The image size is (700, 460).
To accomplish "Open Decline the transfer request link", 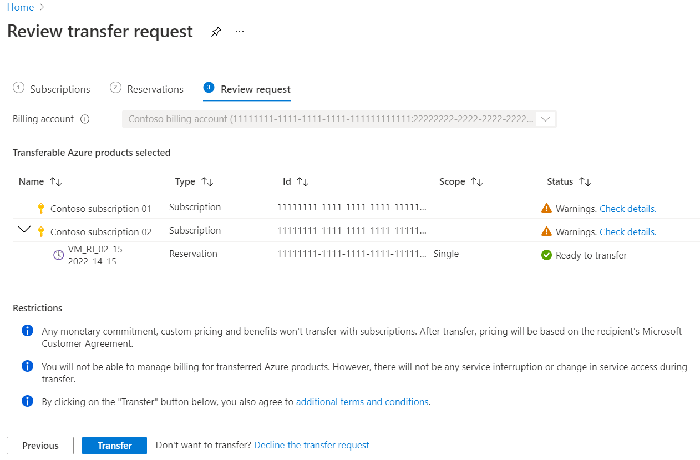I will [312, 445].
